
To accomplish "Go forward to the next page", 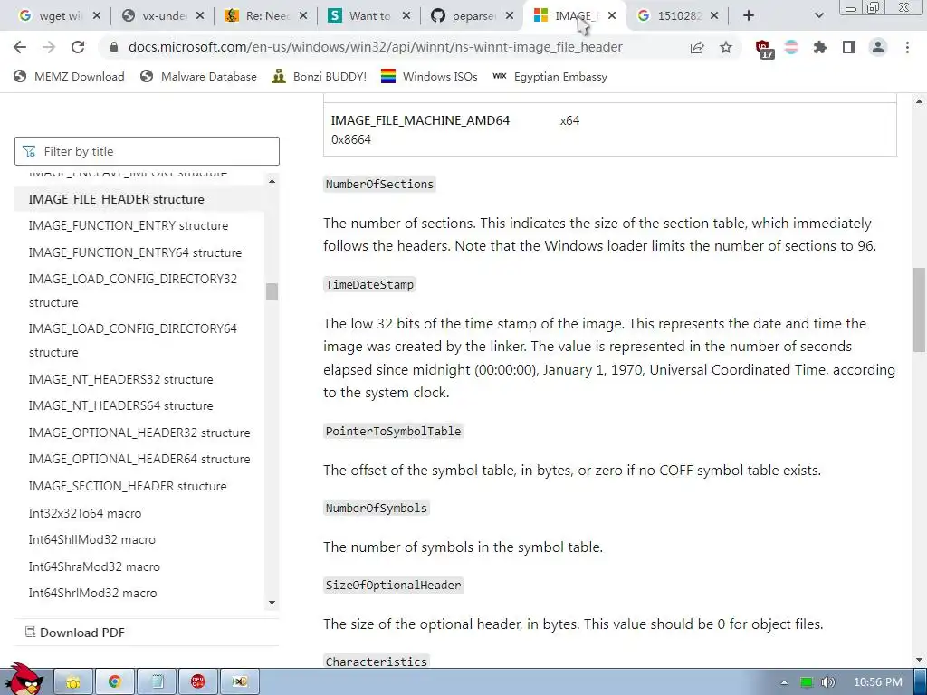I will tap(49, 47).
